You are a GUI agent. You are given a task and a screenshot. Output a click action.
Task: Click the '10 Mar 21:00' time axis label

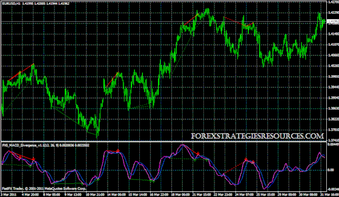pyautogui.click(x=95, y=194)
